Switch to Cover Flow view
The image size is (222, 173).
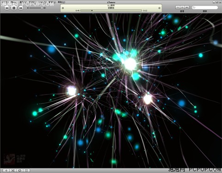click(x=187, y=7)
